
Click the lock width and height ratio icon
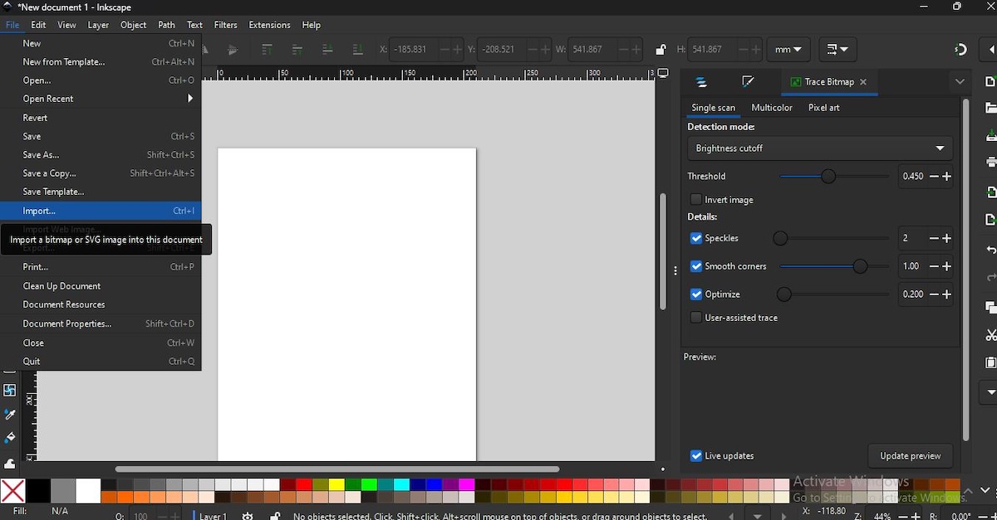tap(661, 50)
